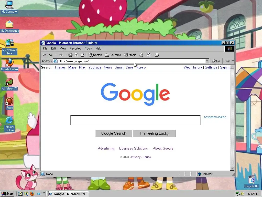Screen dimensions: 262x197
Task: Click the Go button beside address bar
Action: (x=216, y=61)
